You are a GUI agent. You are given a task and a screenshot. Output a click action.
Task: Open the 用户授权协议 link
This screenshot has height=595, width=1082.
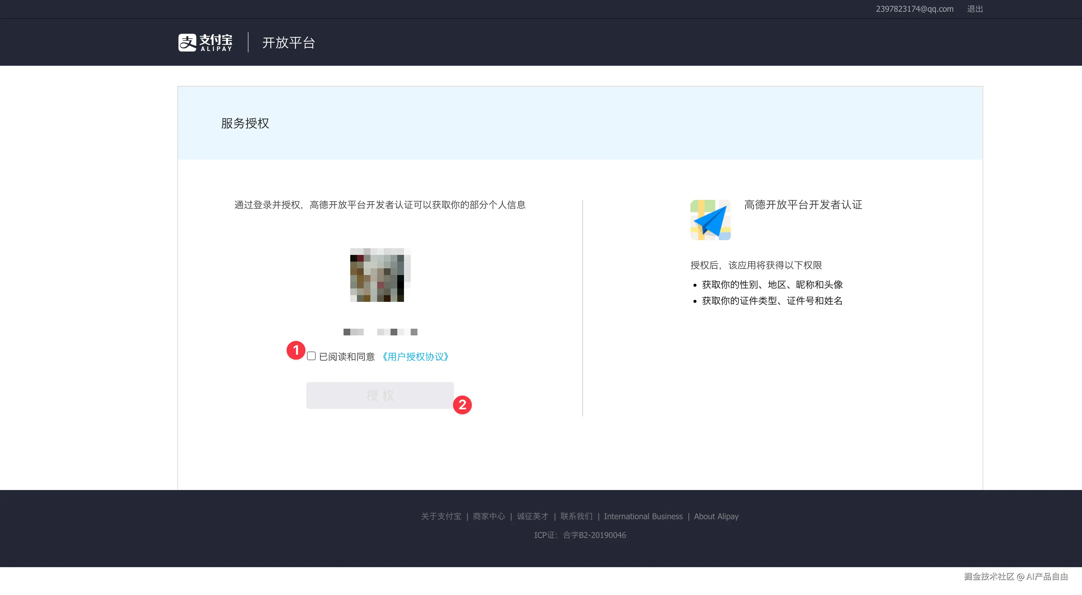(x=415, y=357)
